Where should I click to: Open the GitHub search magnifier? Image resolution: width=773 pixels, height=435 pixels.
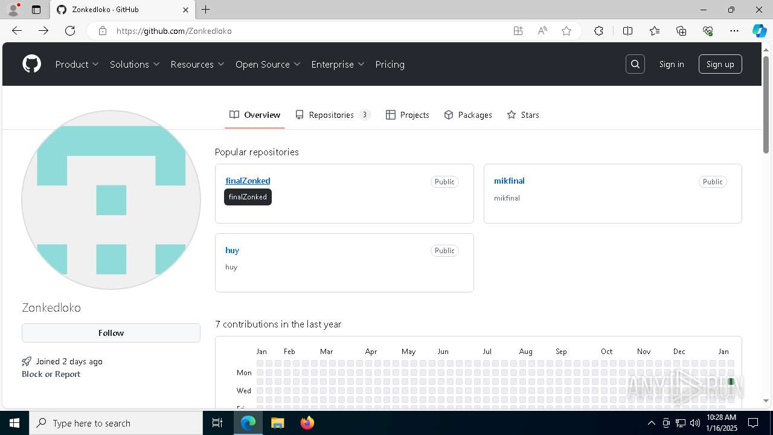635,64
